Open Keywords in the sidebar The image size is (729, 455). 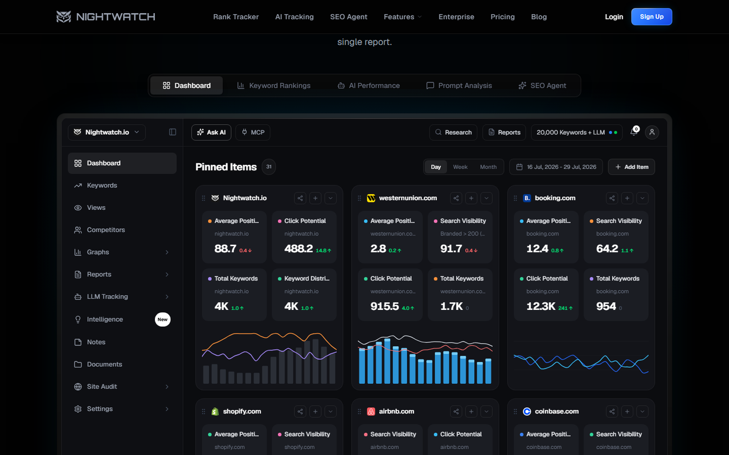point(122,185)
